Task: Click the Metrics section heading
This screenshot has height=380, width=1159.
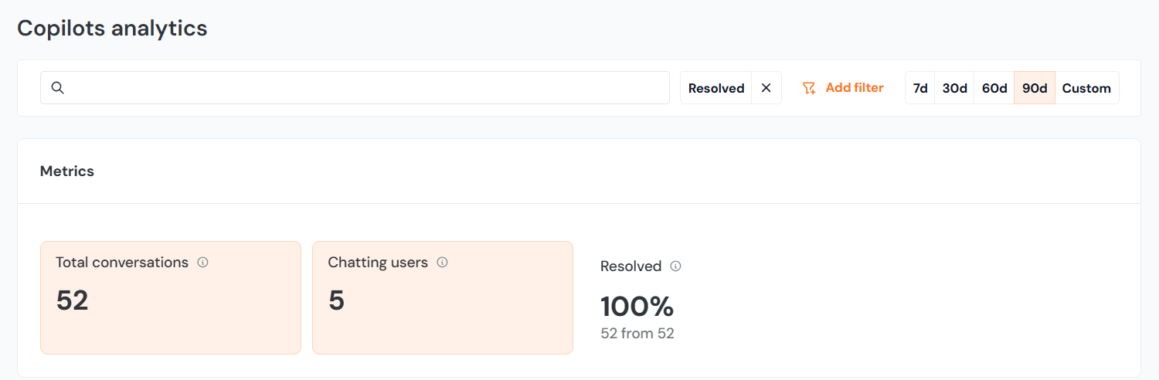Action: [x=67, y=171]
